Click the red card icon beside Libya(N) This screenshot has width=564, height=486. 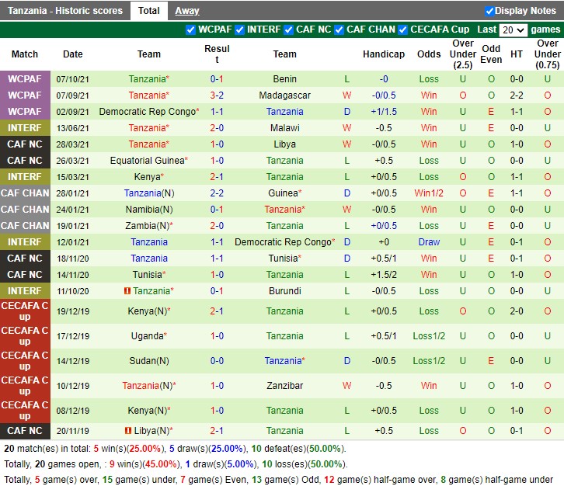(x=127, y=431)
